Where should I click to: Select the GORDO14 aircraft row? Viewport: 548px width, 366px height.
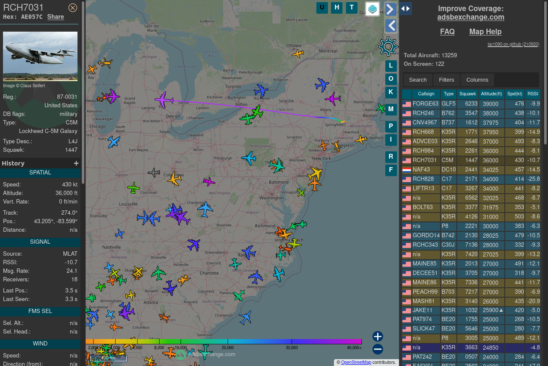pos(471,236)
